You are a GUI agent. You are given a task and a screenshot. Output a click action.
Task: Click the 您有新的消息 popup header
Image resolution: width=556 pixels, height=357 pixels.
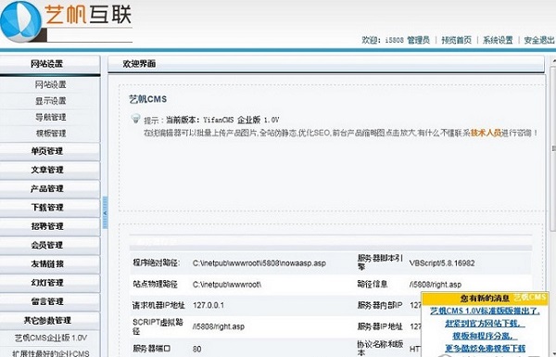pos(485,298)
